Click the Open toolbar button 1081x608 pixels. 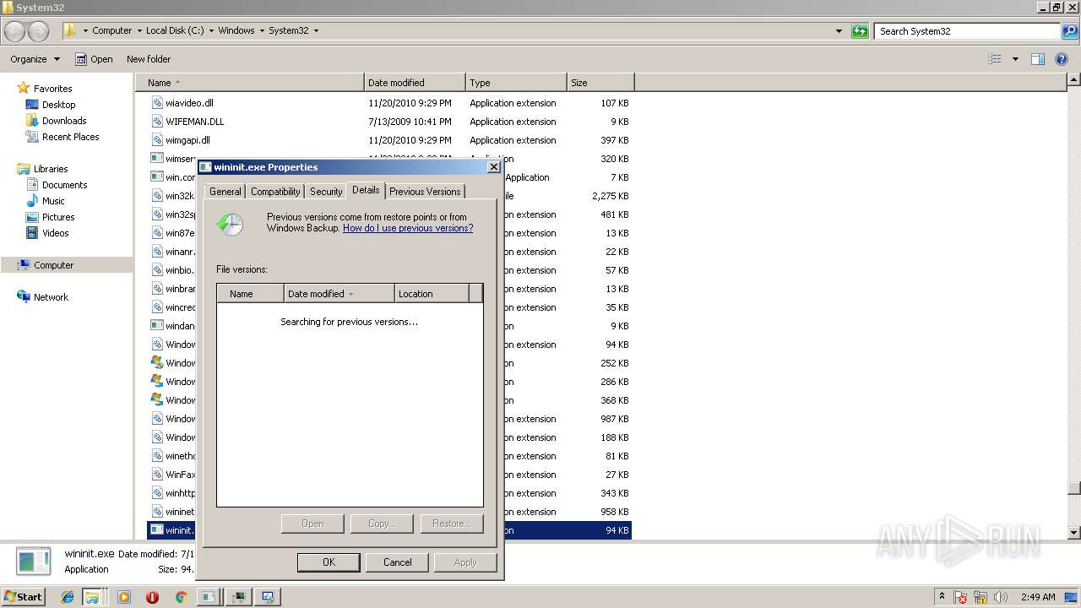tap(93, 59)
